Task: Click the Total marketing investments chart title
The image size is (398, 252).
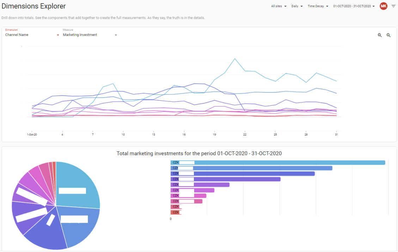Action: (x=199, y=153)
